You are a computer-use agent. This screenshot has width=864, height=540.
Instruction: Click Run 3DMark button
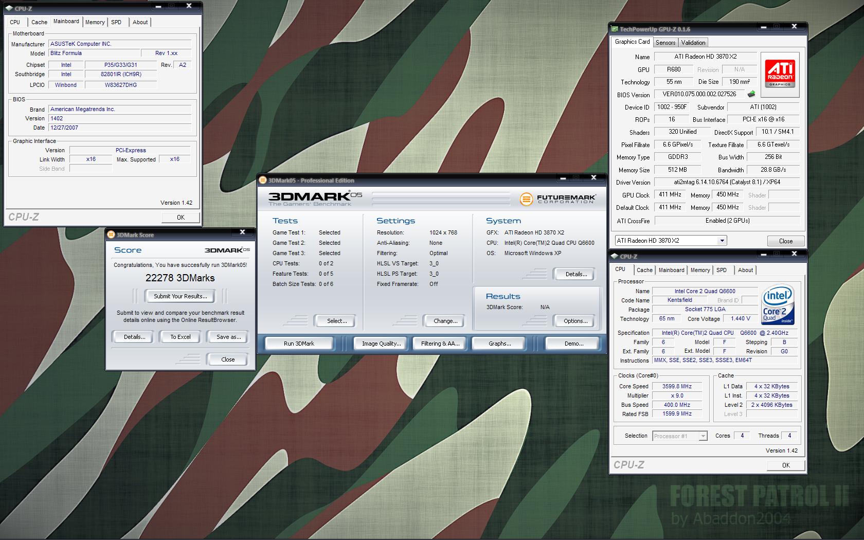click(299, 344)
